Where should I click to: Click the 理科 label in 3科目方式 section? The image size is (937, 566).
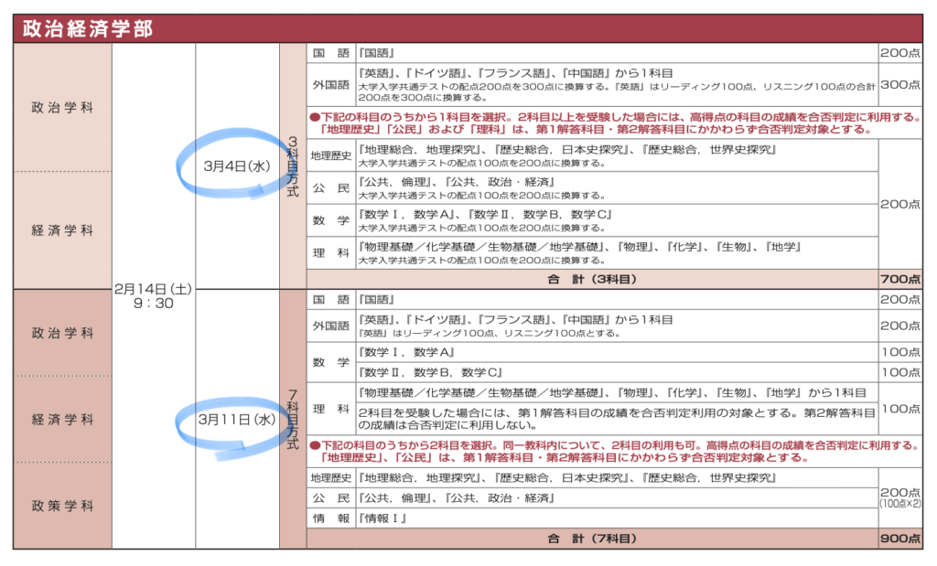(x=330, y=253)
